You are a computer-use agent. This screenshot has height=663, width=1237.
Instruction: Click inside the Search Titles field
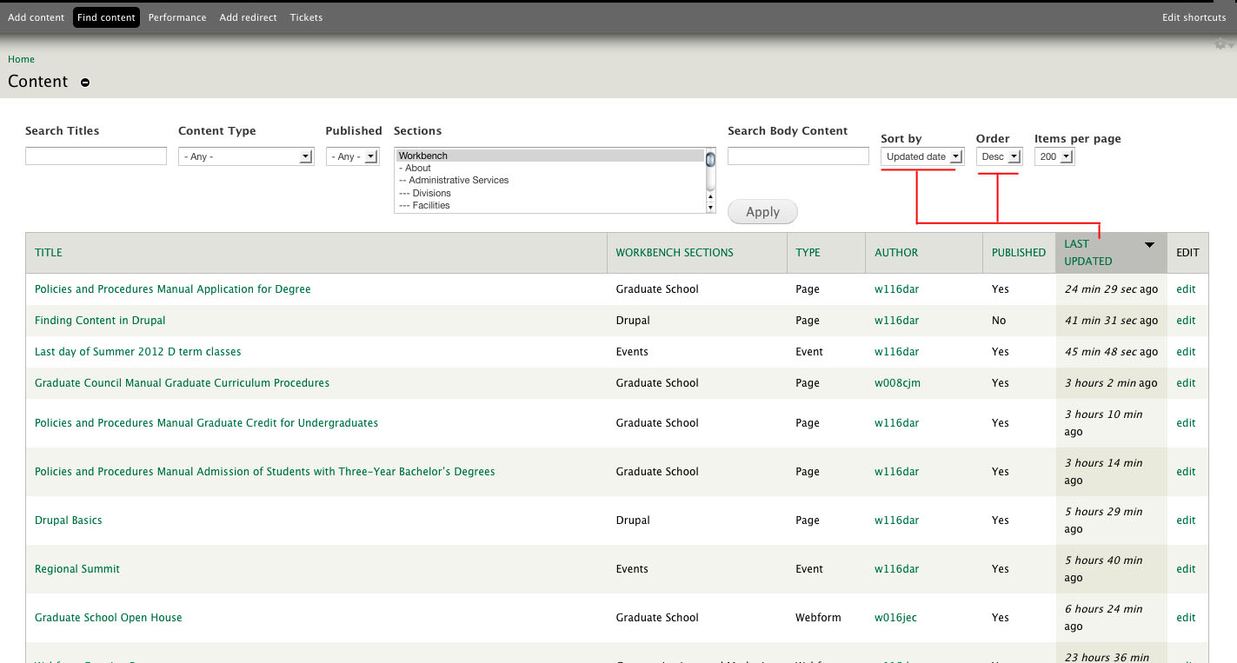point(96,156)
